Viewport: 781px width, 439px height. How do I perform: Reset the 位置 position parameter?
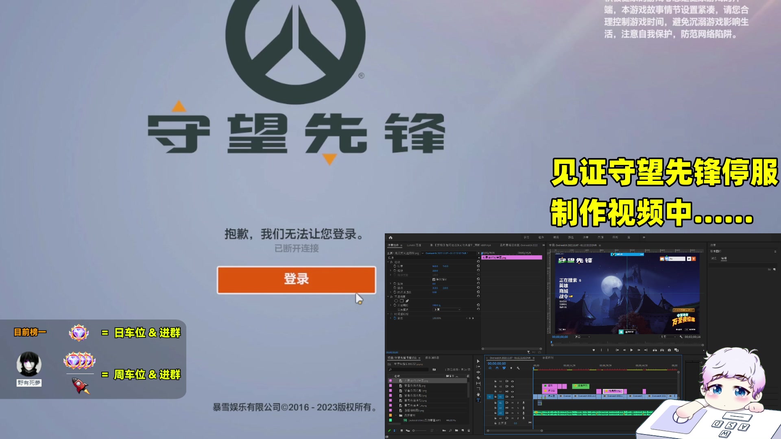[x=478, y=266]
